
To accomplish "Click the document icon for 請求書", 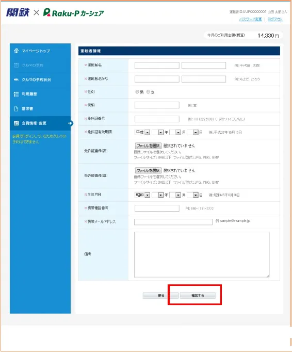I will 16,109.
